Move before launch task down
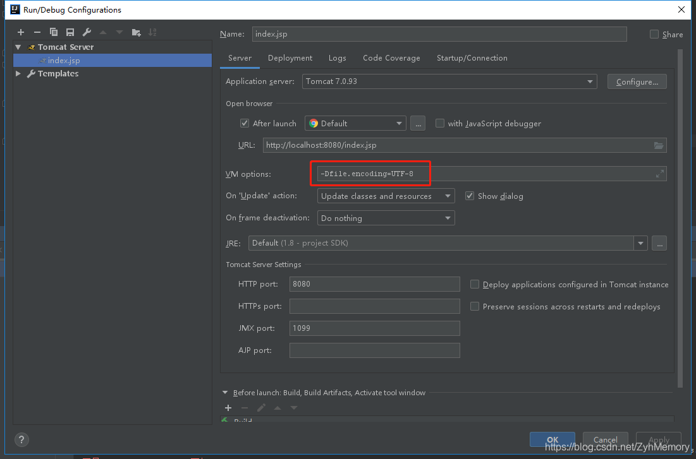The width and height of the screenshot is (696, 459). click(x=294, y=408)
